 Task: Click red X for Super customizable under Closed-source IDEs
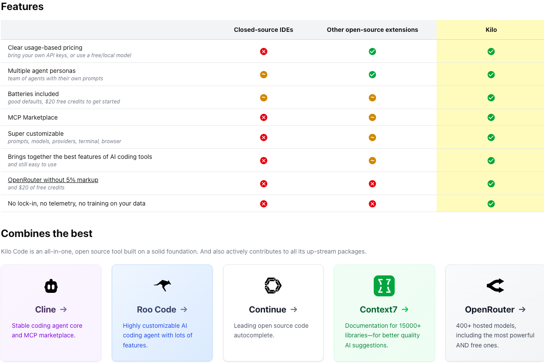pyautogui.click(x=264, y=137)
